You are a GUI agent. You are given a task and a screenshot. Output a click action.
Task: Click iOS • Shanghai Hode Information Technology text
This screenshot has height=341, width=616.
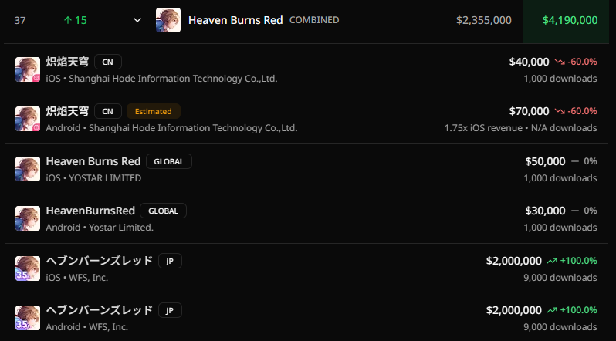click(x=161, y=79)
